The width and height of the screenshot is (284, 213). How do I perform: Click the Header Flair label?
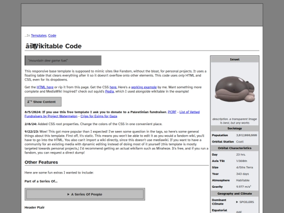[35, 207]
